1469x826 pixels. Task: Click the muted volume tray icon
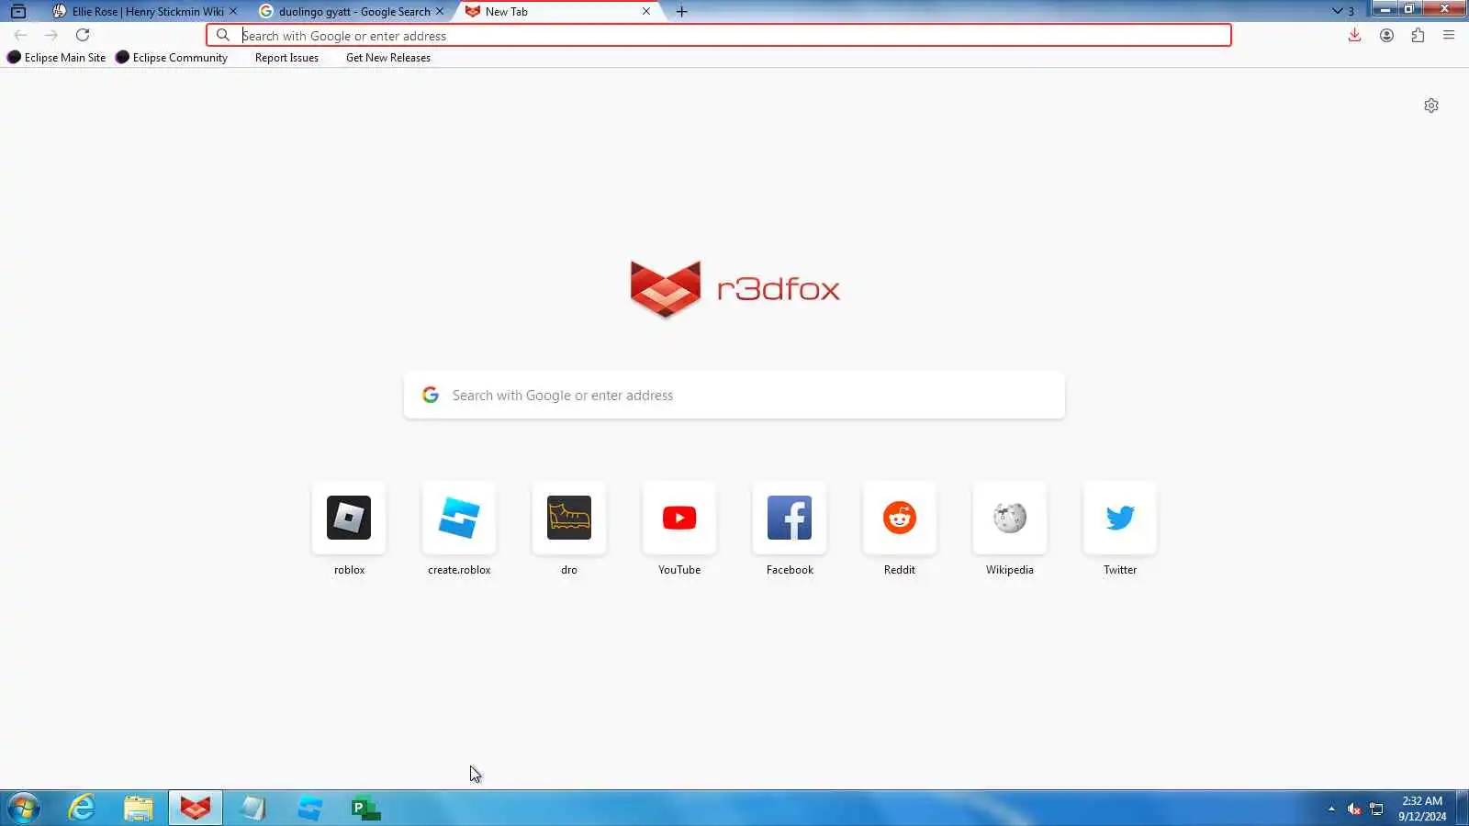[x=1354, y=809]
